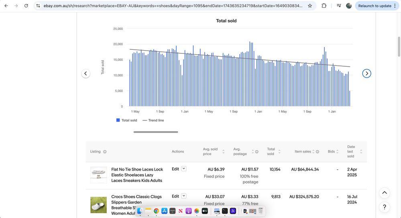Click the AU $33.07 average sold price
The height and width of the screenshot is (218, 401).
point(215,197)
